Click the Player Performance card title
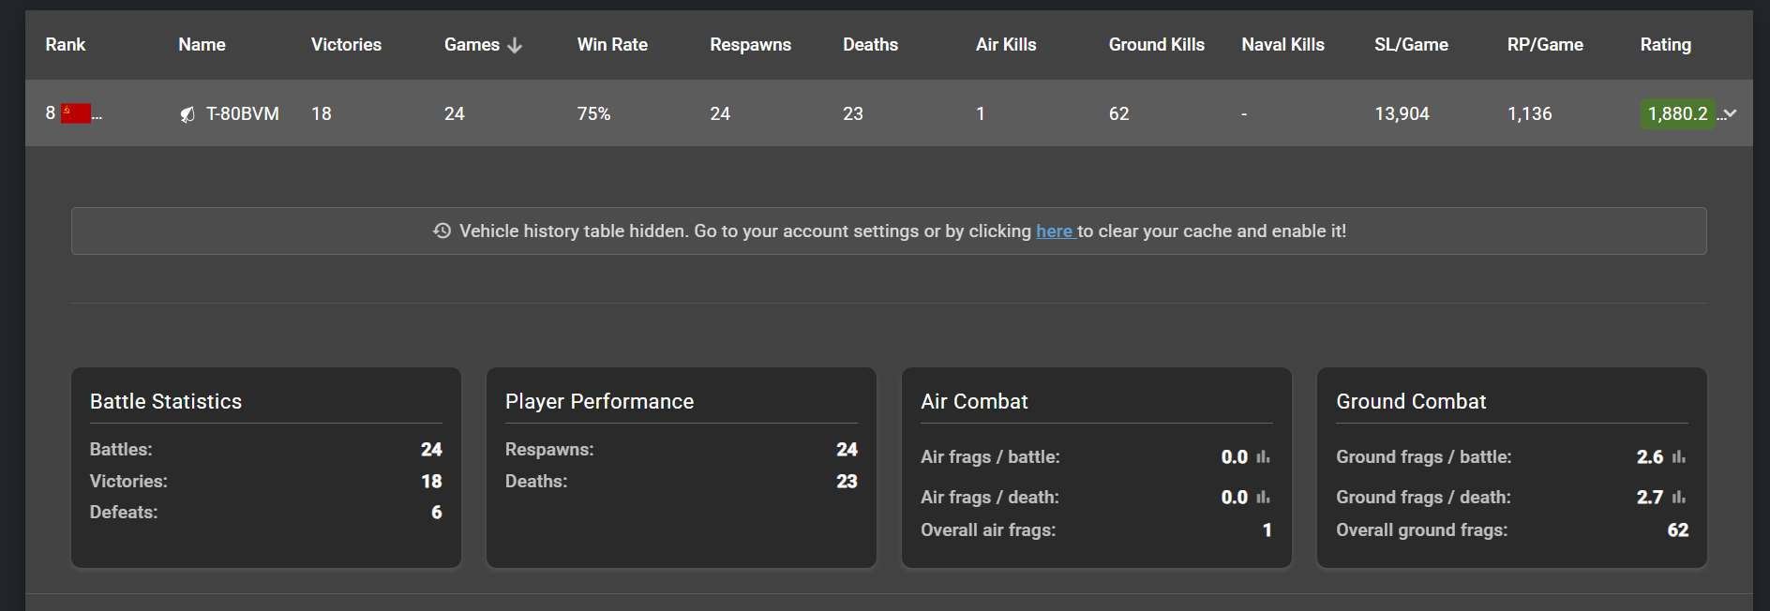The image size is (1770, 611). tap(599, 401)
